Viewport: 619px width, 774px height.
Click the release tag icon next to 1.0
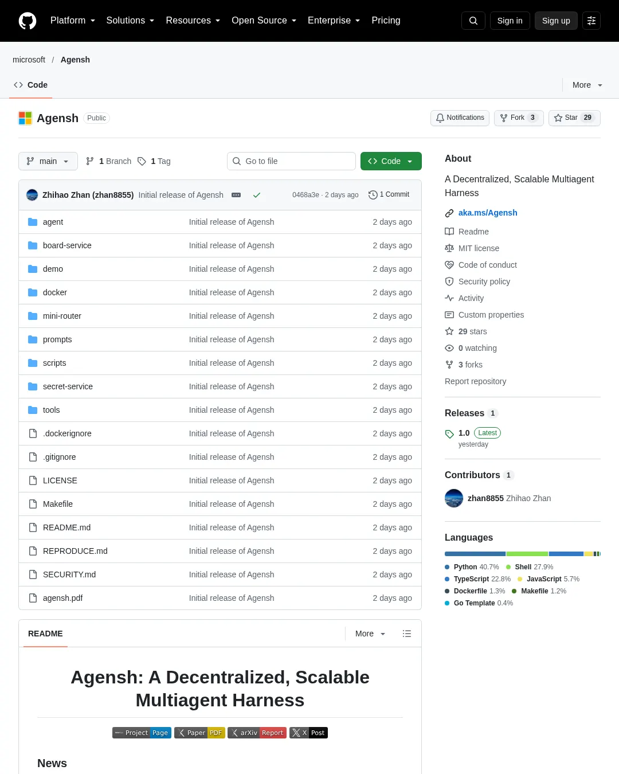coord(449,434)
